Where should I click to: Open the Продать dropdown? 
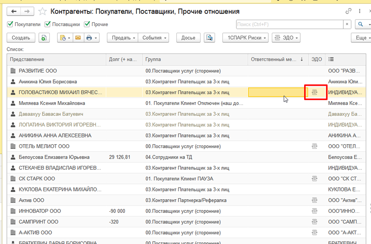(x=123, y=38)
